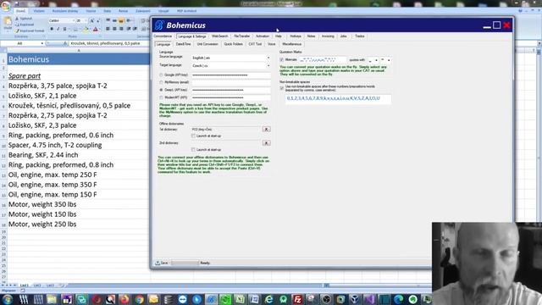Open the Font Color dropdown arrow in Excel
The height and width of the screenshot is (305, 542).
pyautogui.click(x=100, y=30)
